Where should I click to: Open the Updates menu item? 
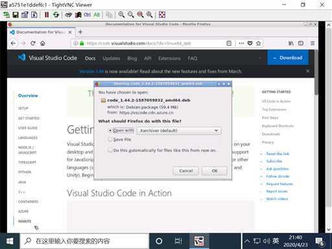point(112,58)
